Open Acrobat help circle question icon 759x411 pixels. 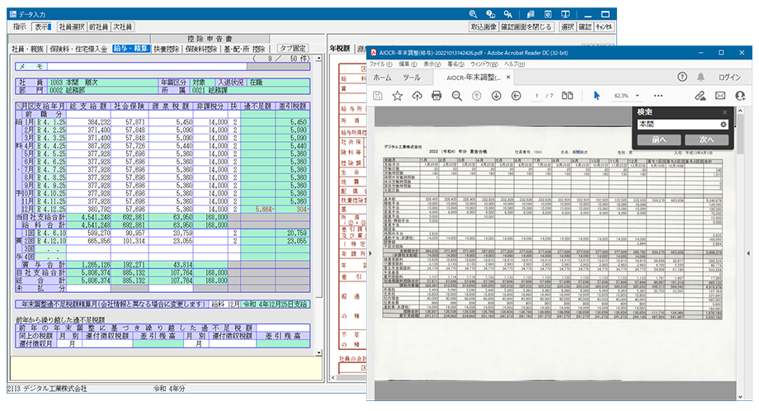coord(682,77)
